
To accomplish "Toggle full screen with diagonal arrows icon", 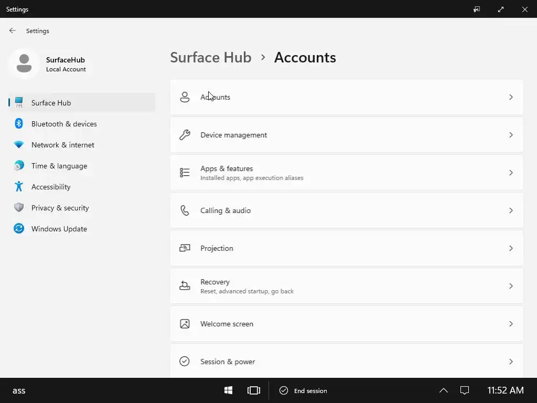I will point(501,9).
